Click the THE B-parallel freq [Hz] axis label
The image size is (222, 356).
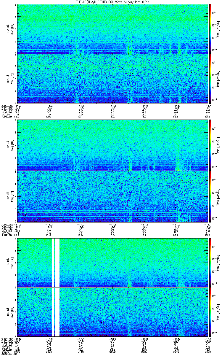pyautogui.click(x=12, y=312)
